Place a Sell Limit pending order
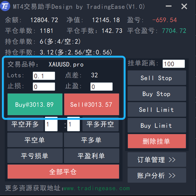Image resolution: width=196 pixels, height=196 pixels. coord(157,110)
